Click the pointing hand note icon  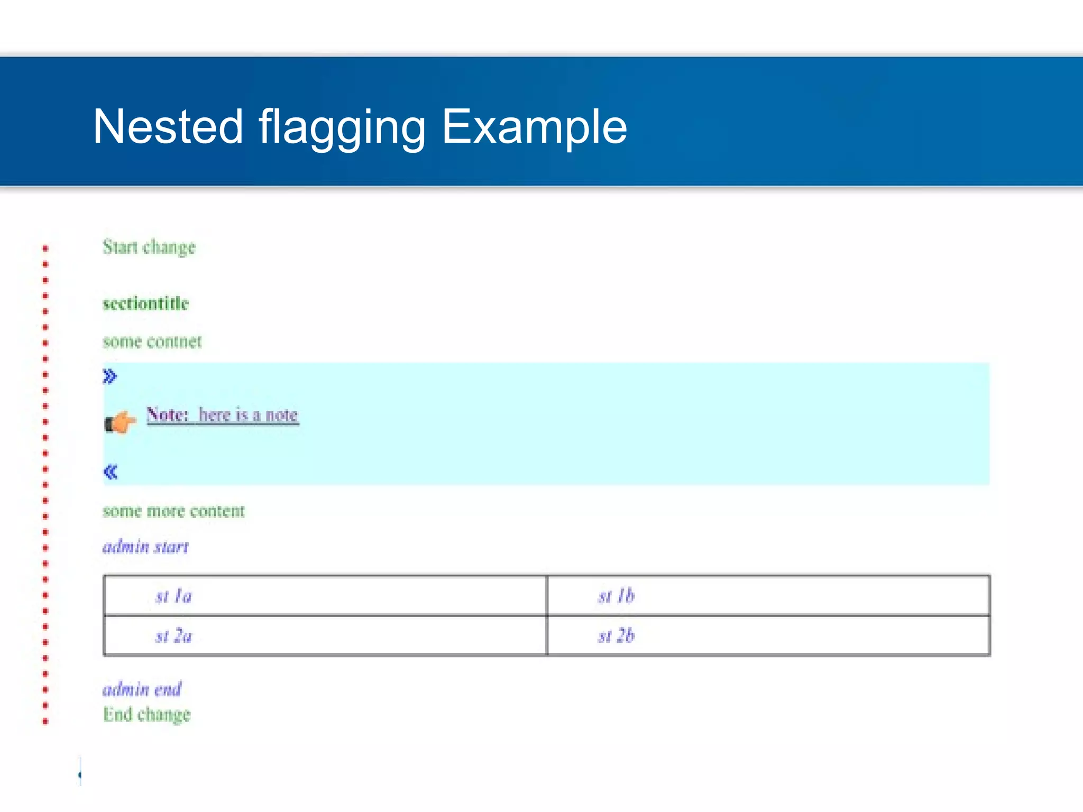121,422
